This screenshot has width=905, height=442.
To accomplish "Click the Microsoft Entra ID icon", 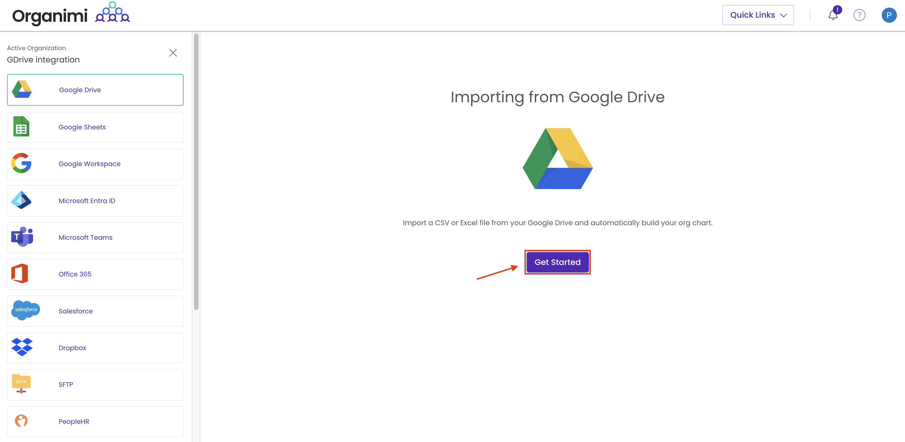I will pos(22,200).
